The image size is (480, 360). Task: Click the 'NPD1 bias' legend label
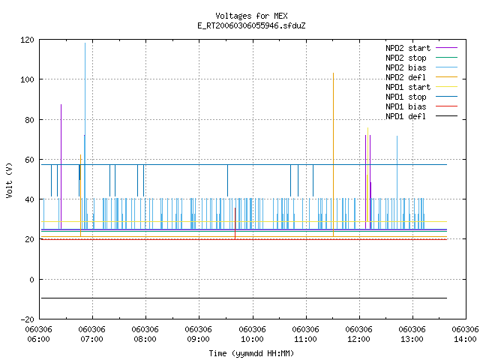(x=406, y=106)
